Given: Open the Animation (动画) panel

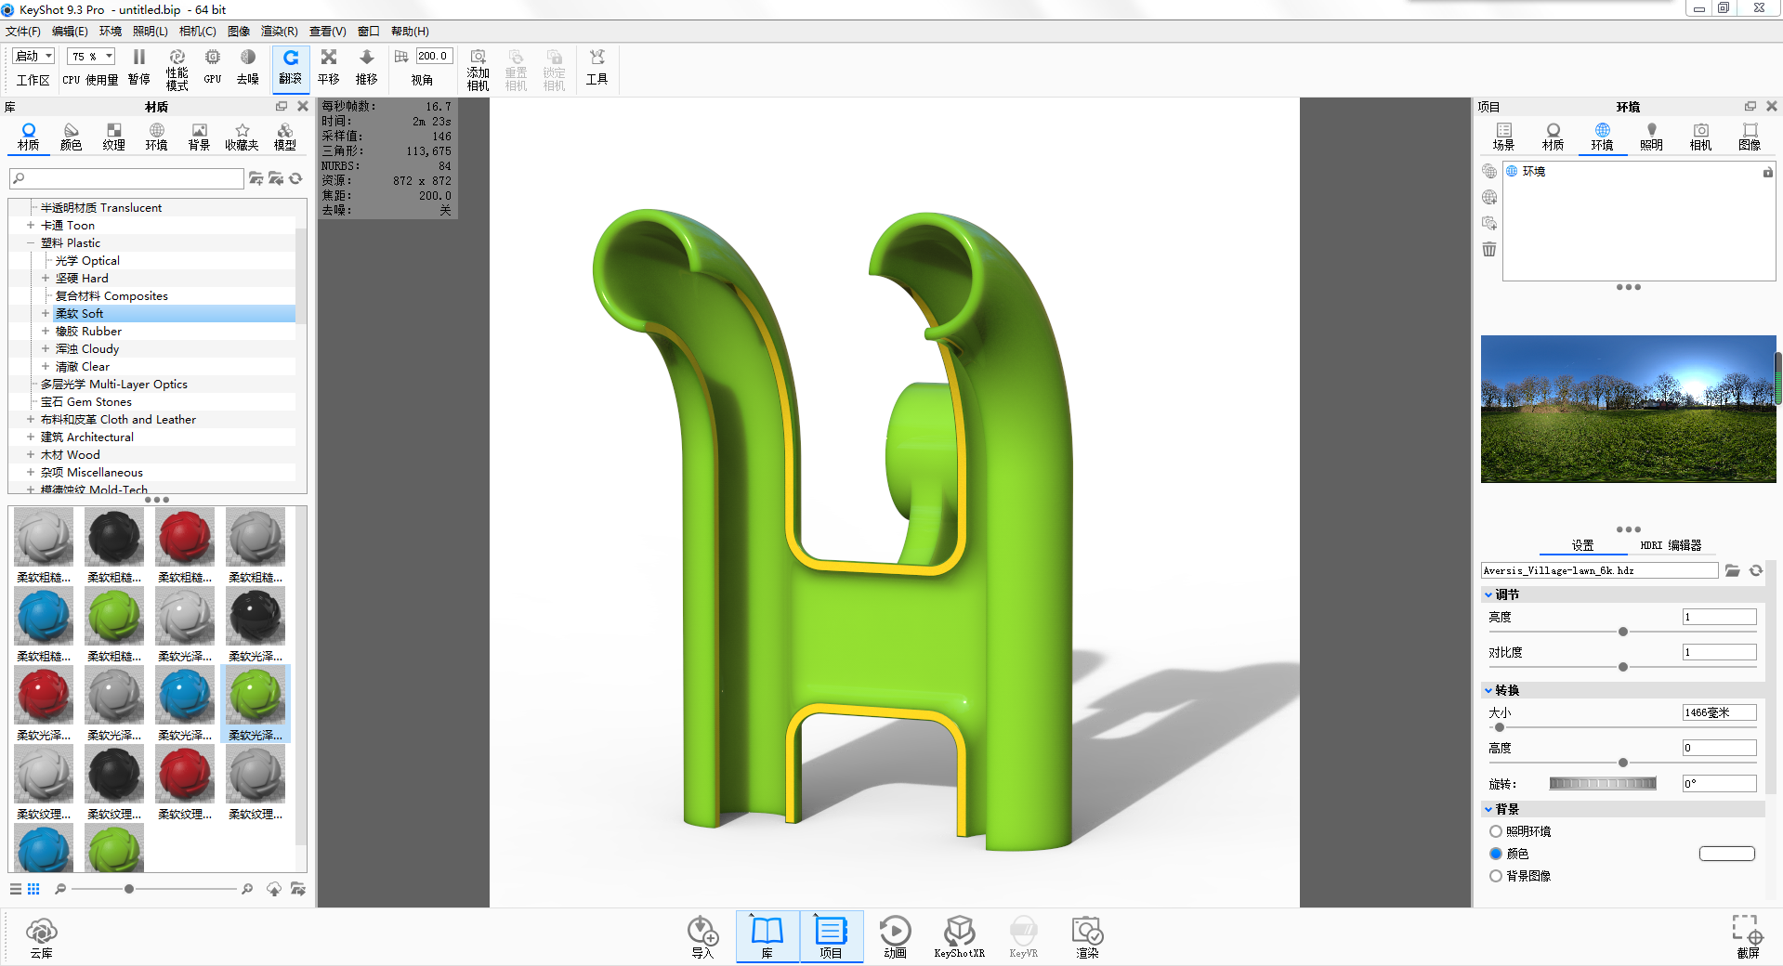Looking at the screenshot, I should tap(895, 937).
